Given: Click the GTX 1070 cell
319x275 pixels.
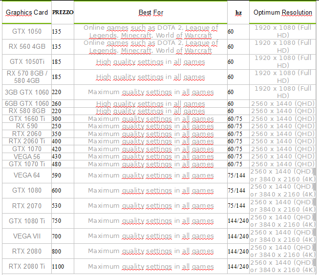Looking at the screenshot, I should [27, 149].
